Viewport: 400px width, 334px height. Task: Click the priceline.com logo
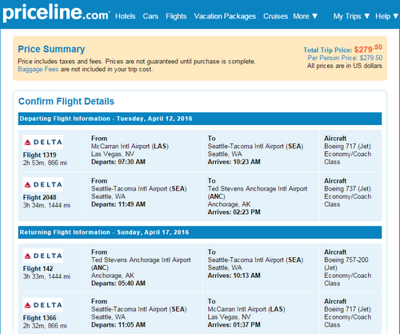tap(56, 14)
